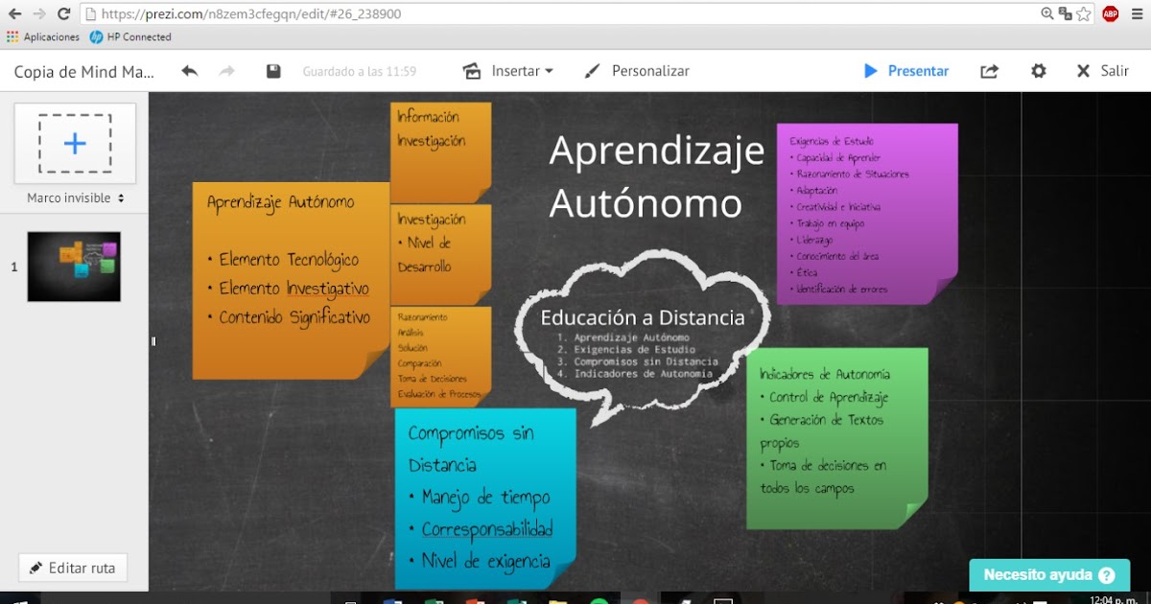1151x604 pixels.
Task: Reload the page with the refresh icon
Action: coord(63,13)
